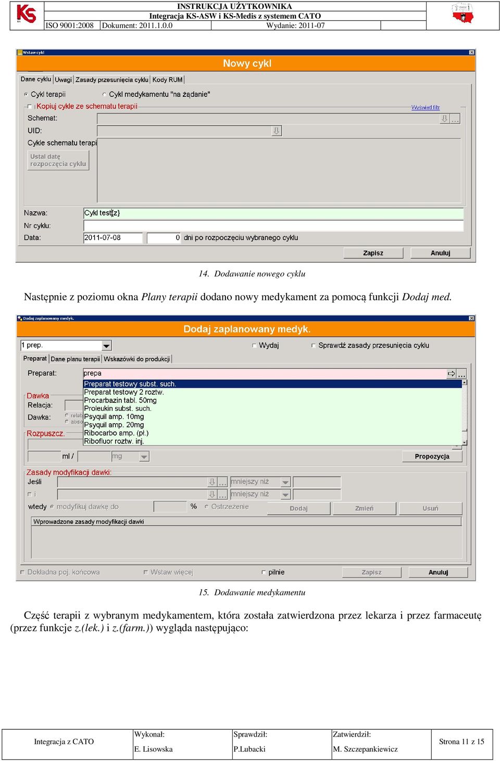
Task: Click Anuluj in Dodaj zaplanowany medyk. window
Action: (x=438, y=572)
